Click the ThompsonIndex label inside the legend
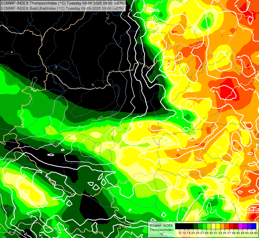 coord(161,230)
